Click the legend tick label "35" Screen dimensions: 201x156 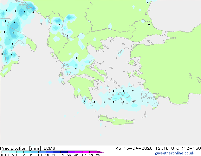[76, 155]
